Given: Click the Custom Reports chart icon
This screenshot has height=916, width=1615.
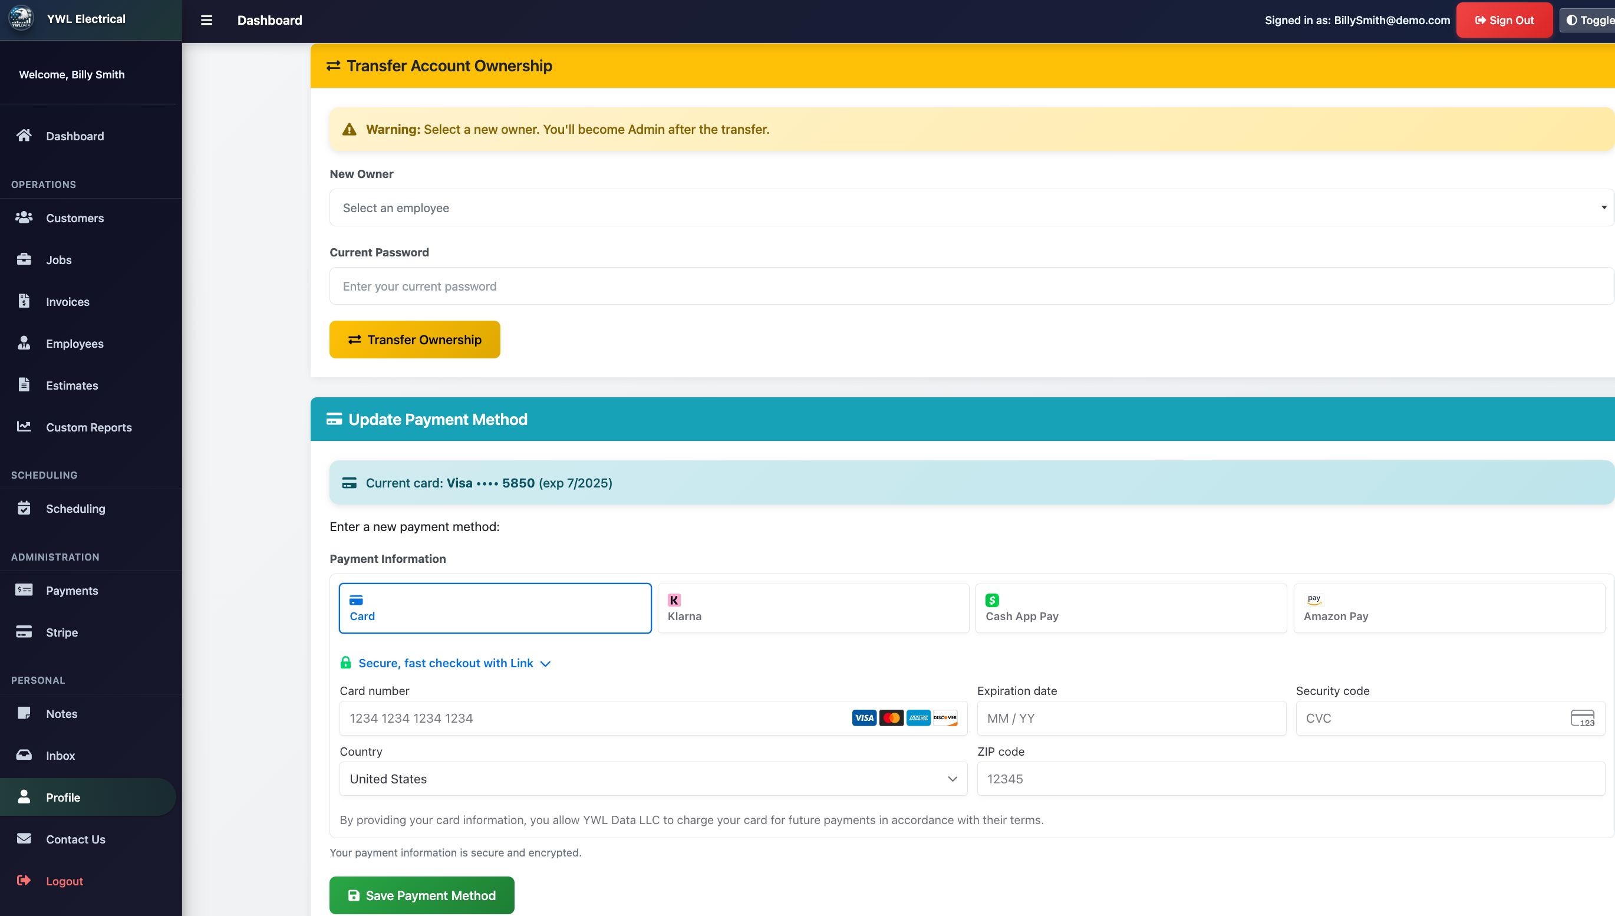Looking at the screenshot, I should pos(24,427).
